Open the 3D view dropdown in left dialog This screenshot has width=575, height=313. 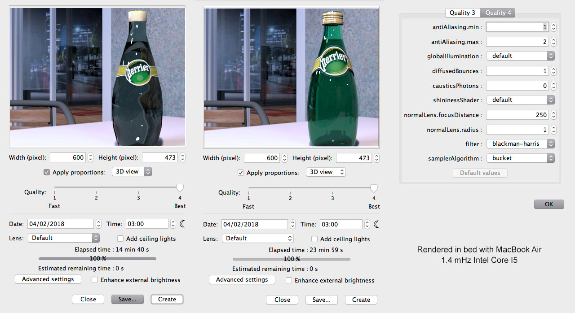(x=132, y=172)
